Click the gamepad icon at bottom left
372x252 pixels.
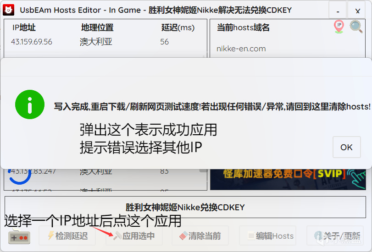[19, 237]
